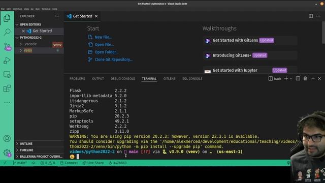Maximize the panel with the up chevron
This screenshot has width=325, height=183.
[x=313, y=78]
